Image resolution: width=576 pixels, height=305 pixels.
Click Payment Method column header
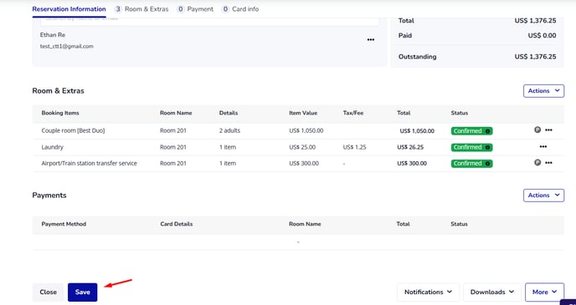(64, 224)
